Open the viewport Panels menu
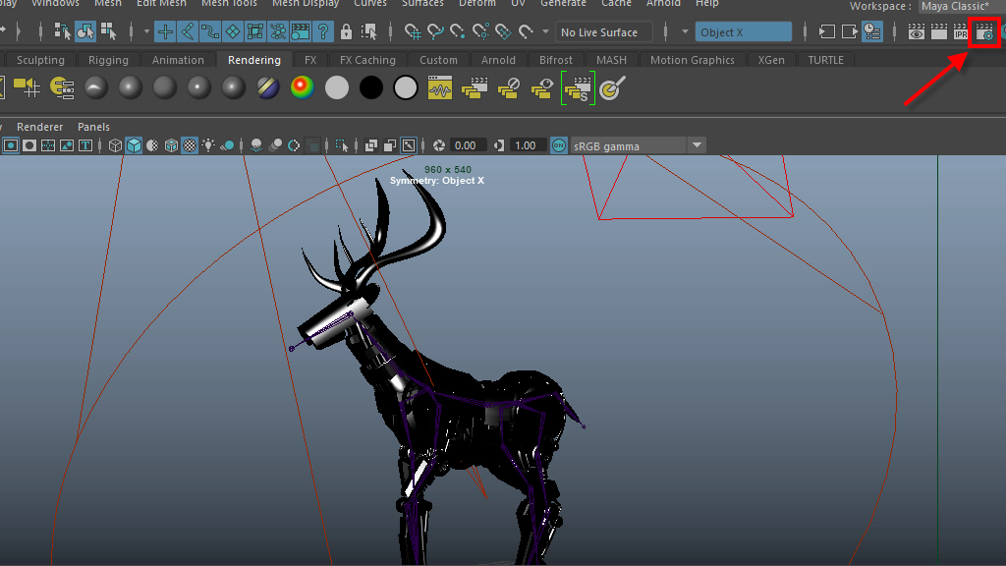The width and height of the screenshot is (1006, 566). click(x=93, y=127)
